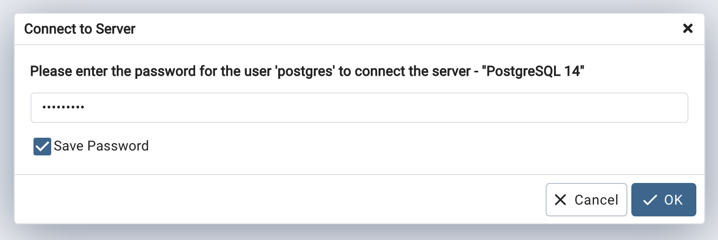Click the X icon in the dialog header

click(687, 29)
